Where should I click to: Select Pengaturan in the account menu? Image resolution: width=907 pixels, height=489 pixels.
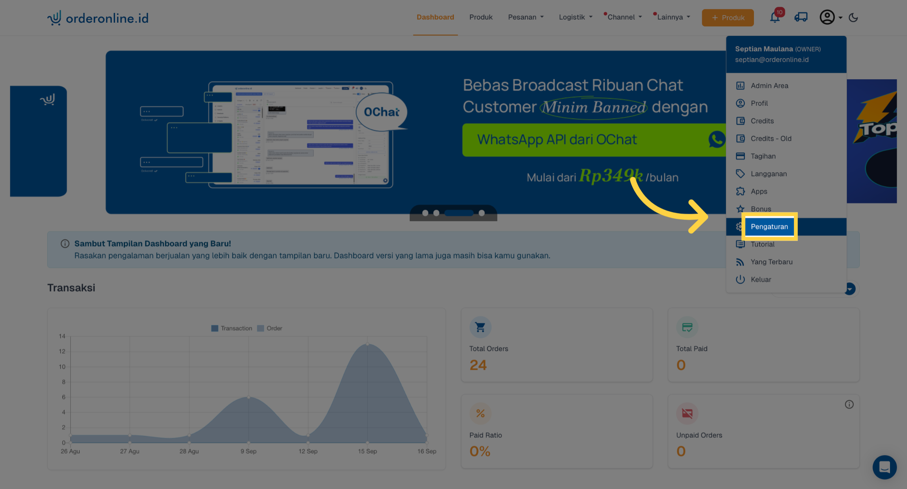tap(769, 226)
